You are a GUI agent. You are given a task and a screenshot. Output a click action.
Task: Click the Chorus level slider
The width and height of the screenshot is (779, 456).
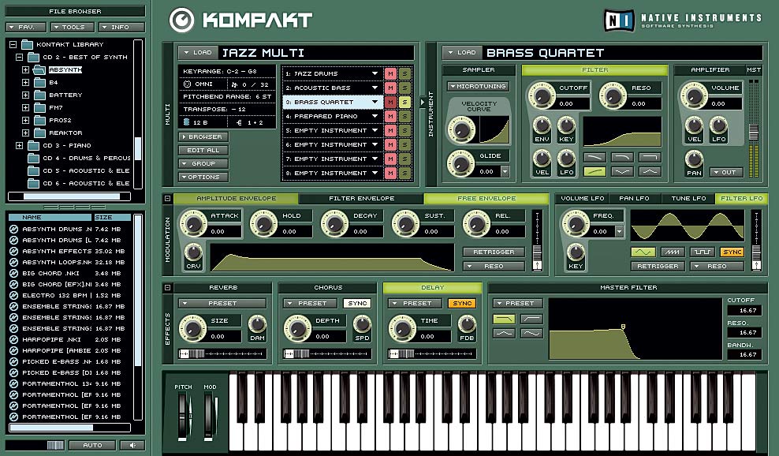click(326, 353)
